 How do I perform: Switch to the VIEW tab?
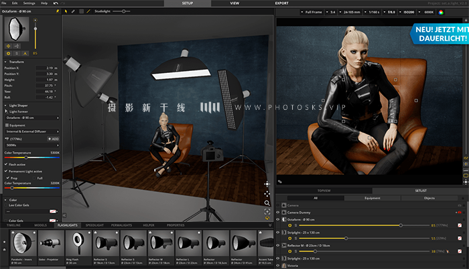(x=234, y=3)
